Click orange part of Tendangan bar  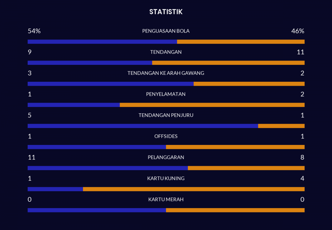click(228, 63)
